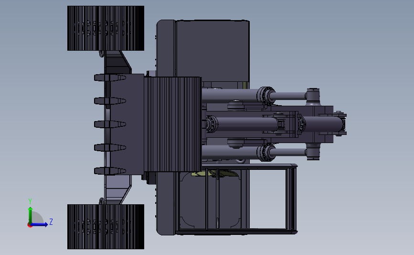414x255 pixels.
Task: Select the upper hydraulic cylinder barrel
Action: pos(229,95)
